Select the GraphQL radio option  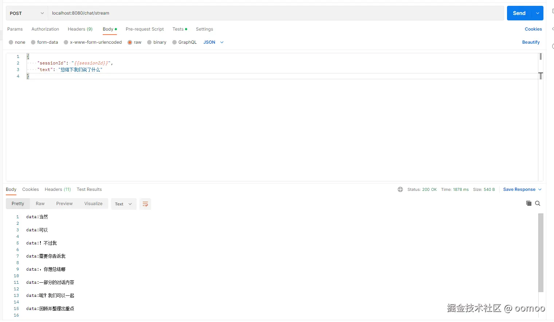click(x=174, y=42)
